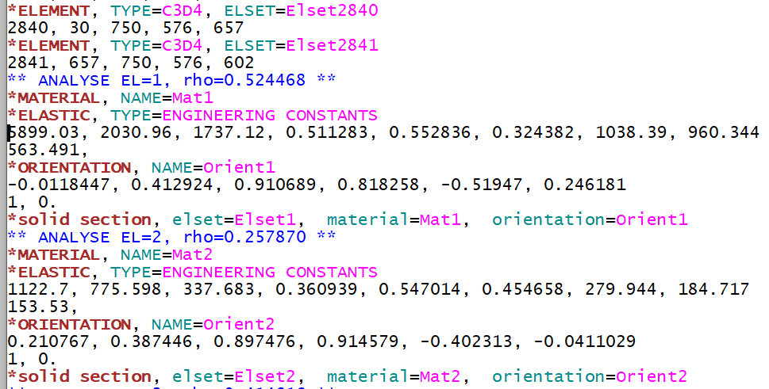The width and height of the screenshot is (769, 389).
Task: Click *ORIENTATION keyword on the Orient2 line
Action: [x=69, y=324]
